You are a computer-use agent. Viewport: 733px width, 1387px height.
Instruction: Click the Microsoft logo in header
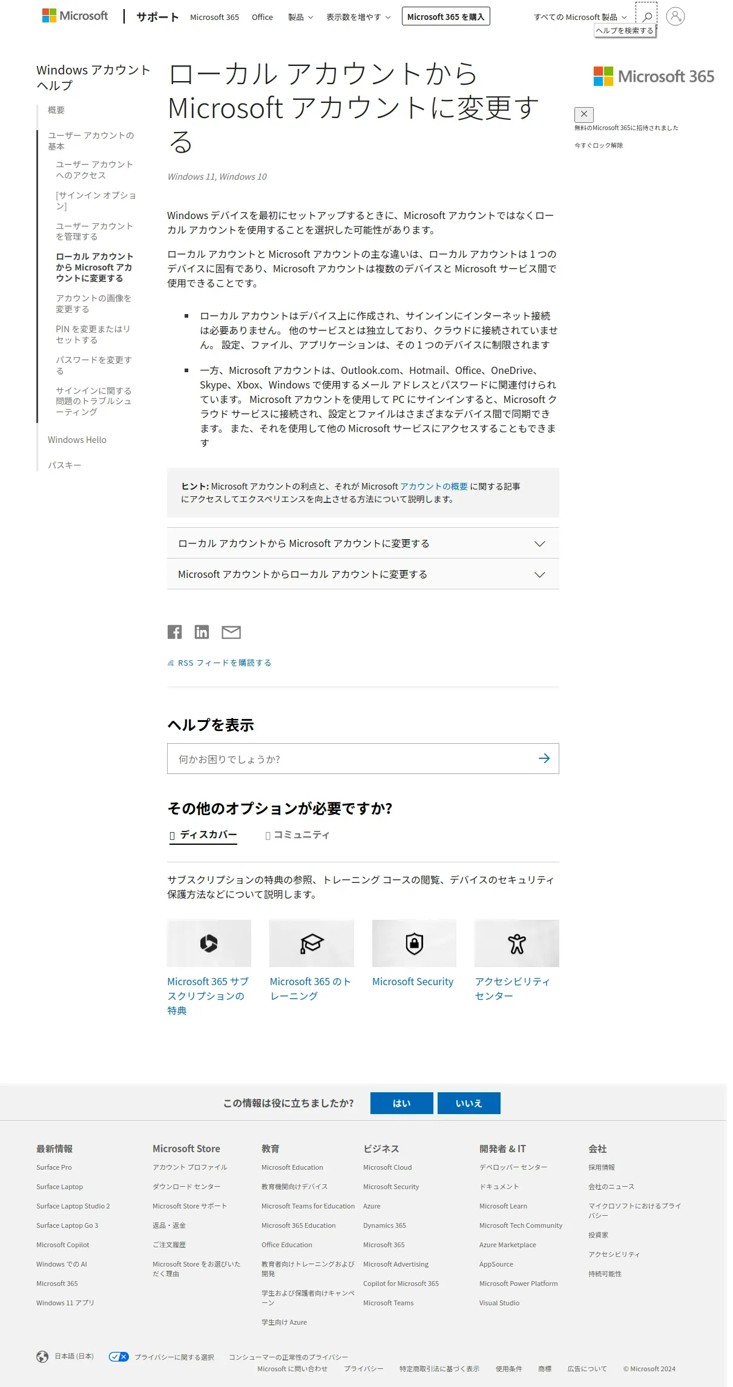75,16
